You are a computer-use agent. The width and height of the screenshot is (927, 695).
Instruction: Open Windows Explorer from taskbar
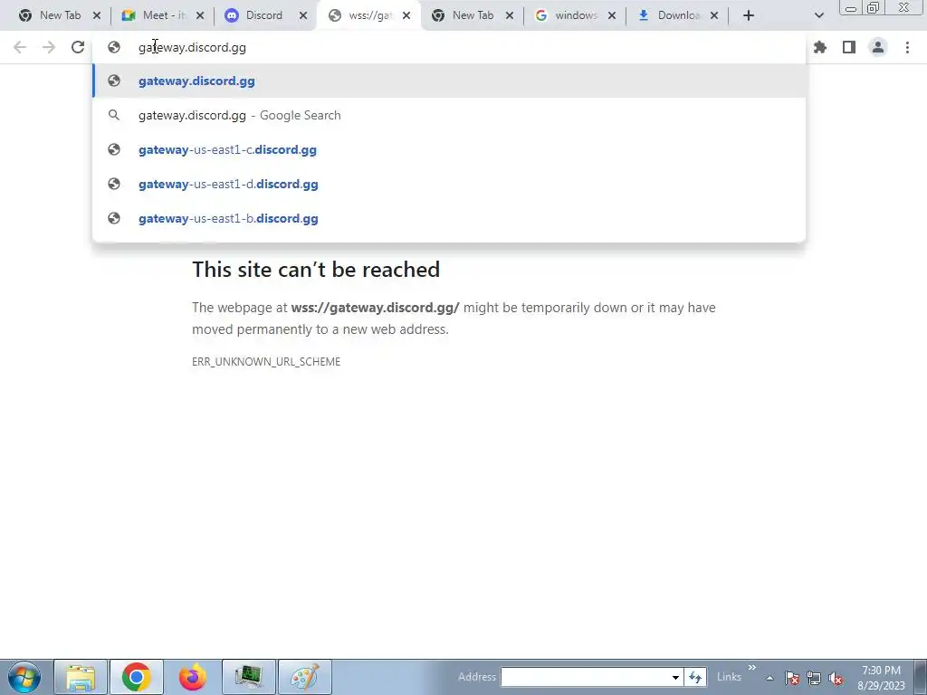coord(81,677)
